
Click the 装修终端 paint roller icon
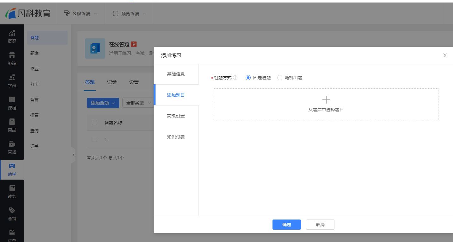tap(66, 13)
